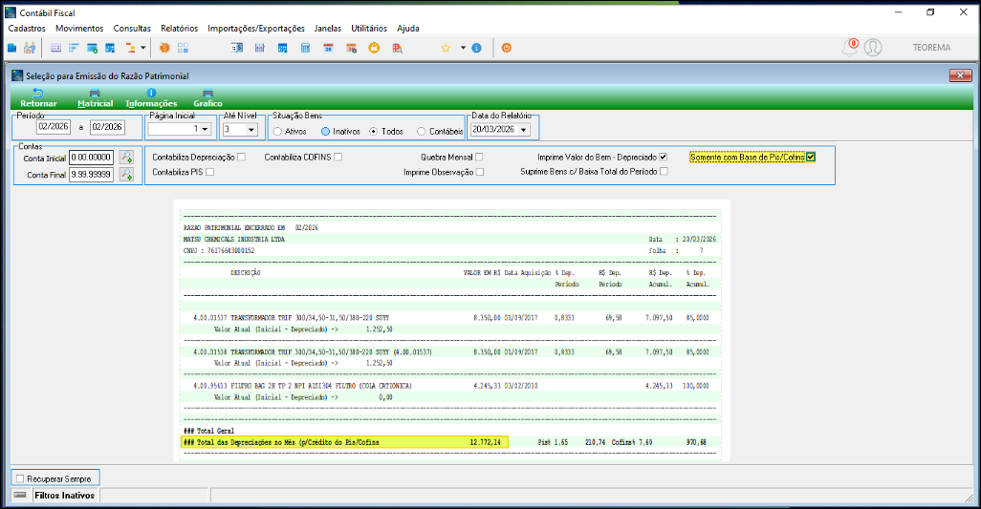Open the Relatórios menu
This screenshot has width=981, height=509.
[x=180, y=29]
